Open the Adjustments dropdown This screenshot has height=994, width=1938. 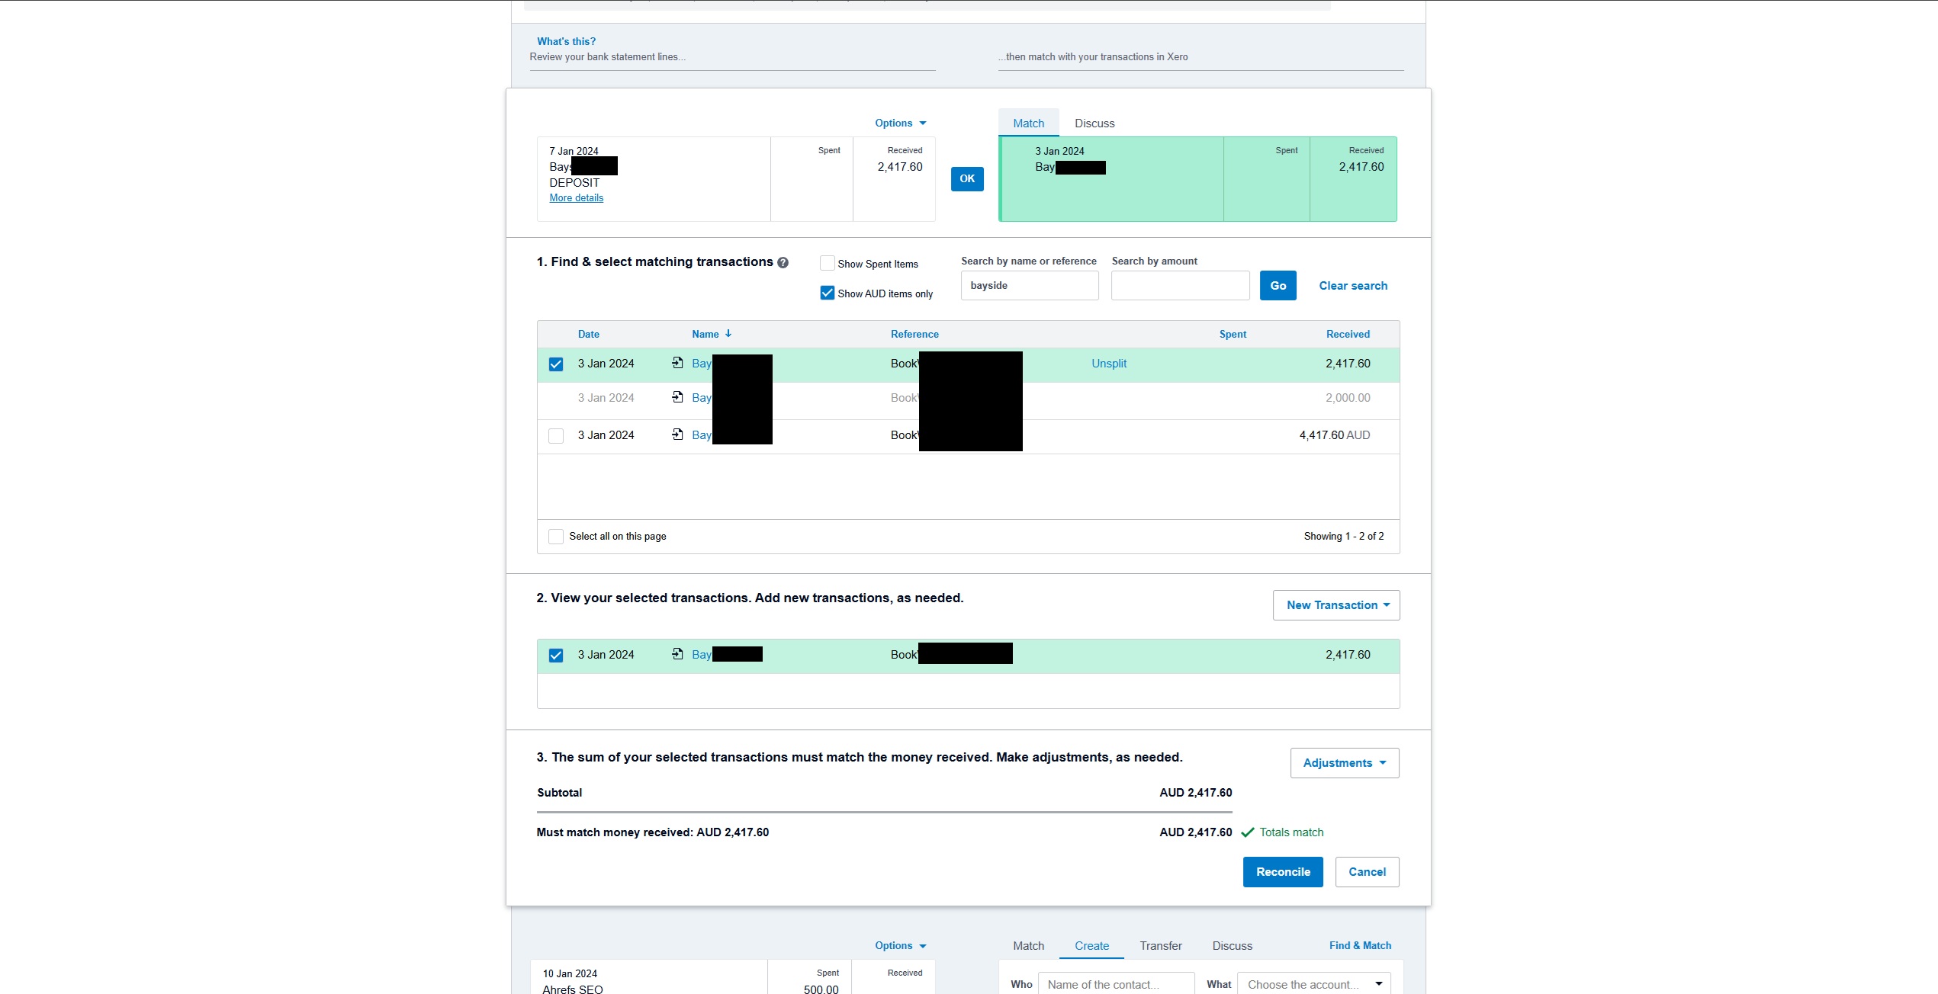(1344, 763)
